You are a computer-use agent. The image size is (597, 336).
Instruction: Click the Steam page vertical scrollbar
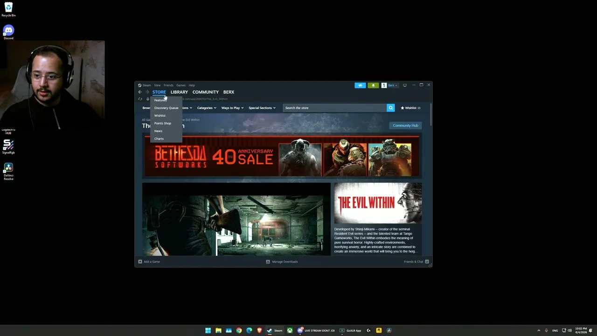431,114
